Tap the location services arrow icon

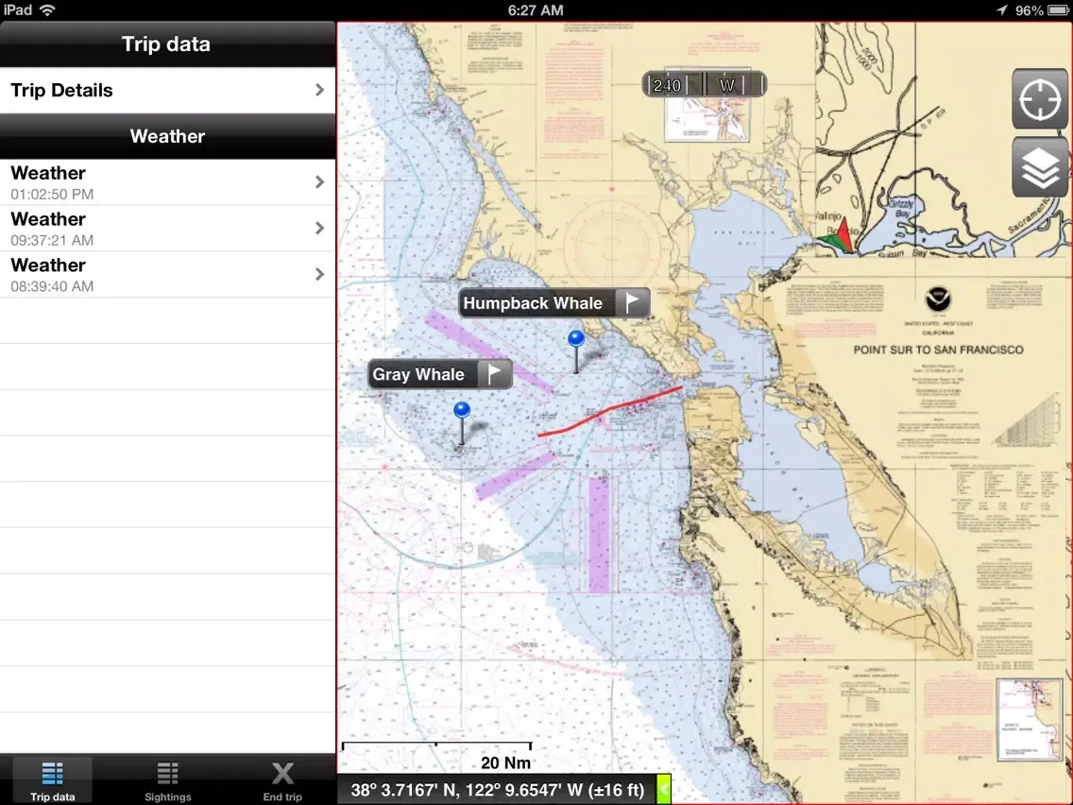click(x=1001, y=10)
